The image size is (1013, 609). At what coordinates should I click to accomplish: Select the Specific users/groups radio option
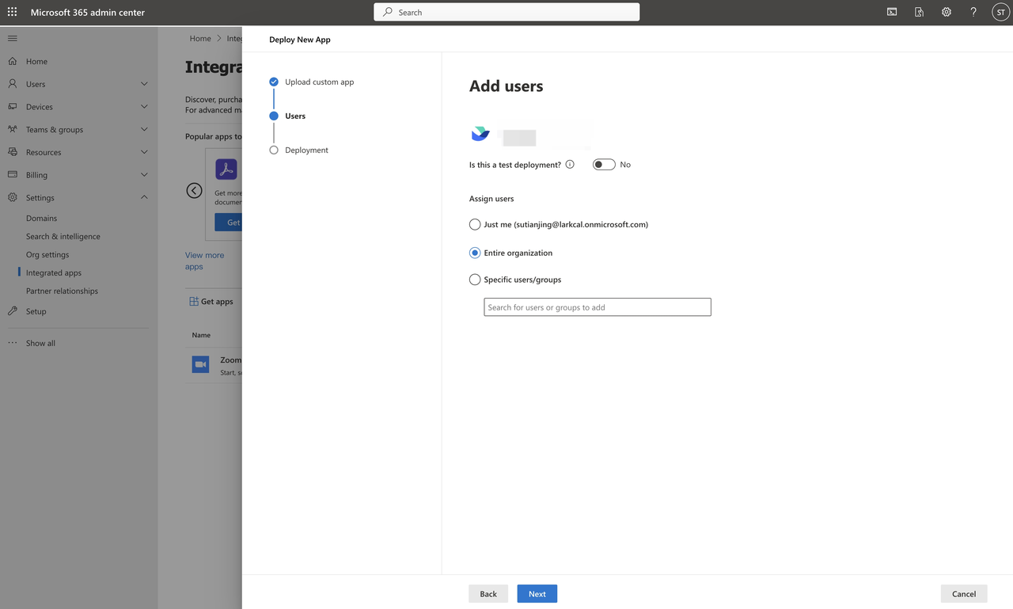click(x=475, y=280)
